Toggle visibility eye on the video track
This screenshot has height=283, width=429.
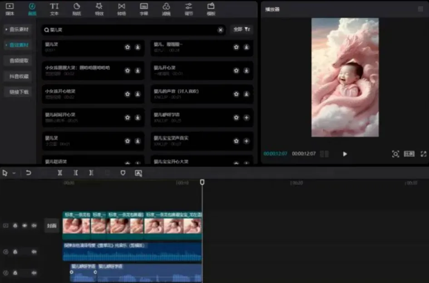(25, 225)
